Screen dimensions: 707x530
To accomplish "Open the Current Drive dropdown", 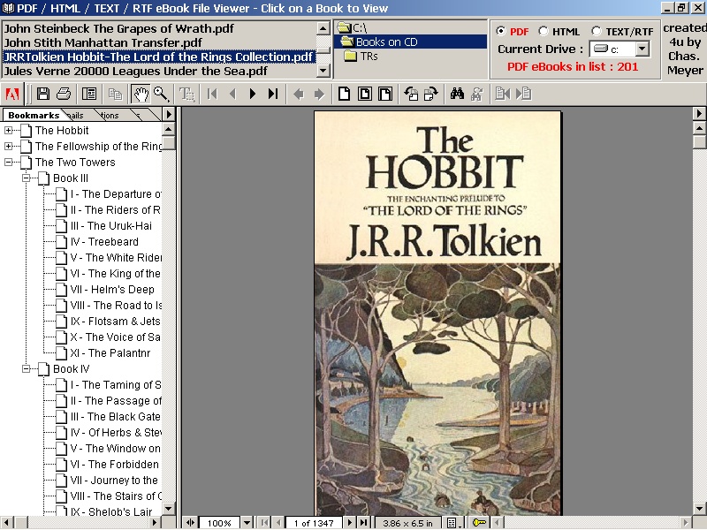I will pyautogui.click(x=642, y=49).
